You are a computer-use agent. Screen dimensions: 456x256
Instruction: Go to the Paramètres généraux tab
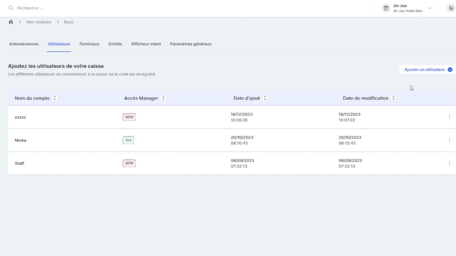tap(191, 44)
